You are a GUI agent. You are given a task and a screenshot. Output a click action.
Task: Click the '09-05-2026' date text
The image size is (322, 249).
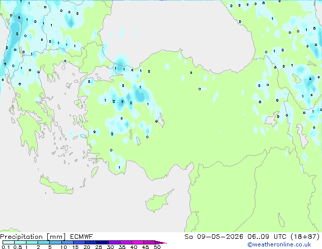(220, 237)
